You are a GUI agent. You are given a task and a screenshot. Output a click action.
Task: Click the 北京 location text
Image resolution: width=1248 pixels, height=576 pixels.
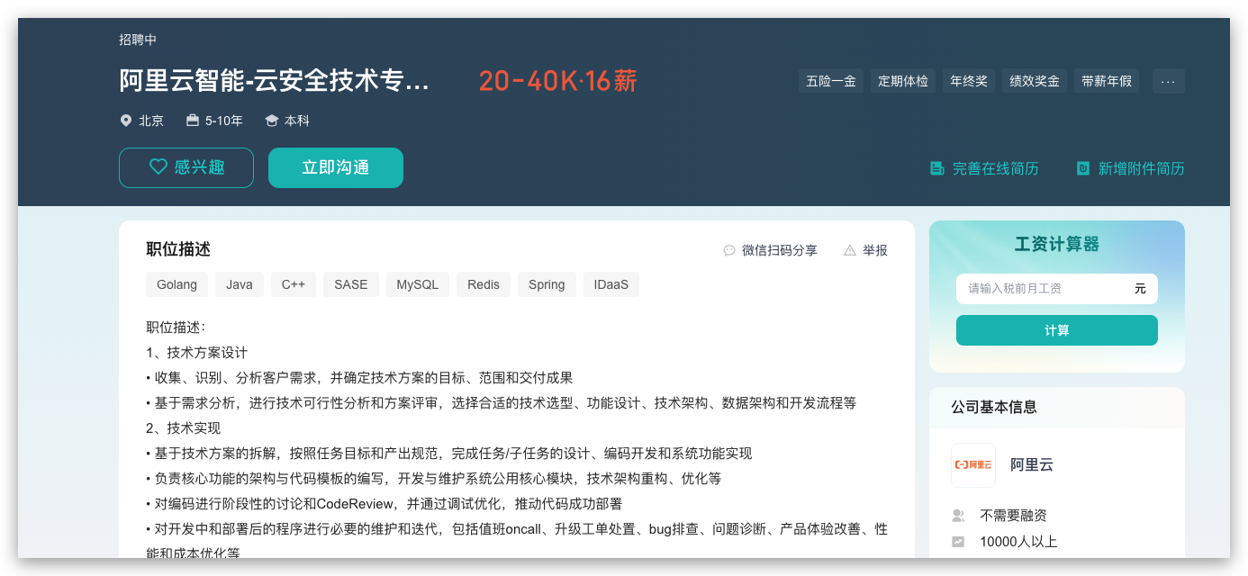click(x=151, y=121)
